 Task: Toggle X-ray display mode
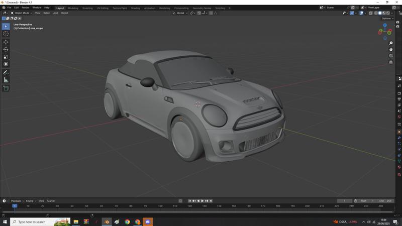(371, 13)
